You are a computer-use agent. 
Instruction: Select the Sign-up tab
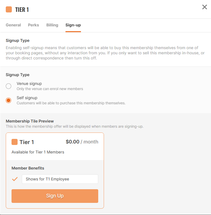tap(73, 25)
